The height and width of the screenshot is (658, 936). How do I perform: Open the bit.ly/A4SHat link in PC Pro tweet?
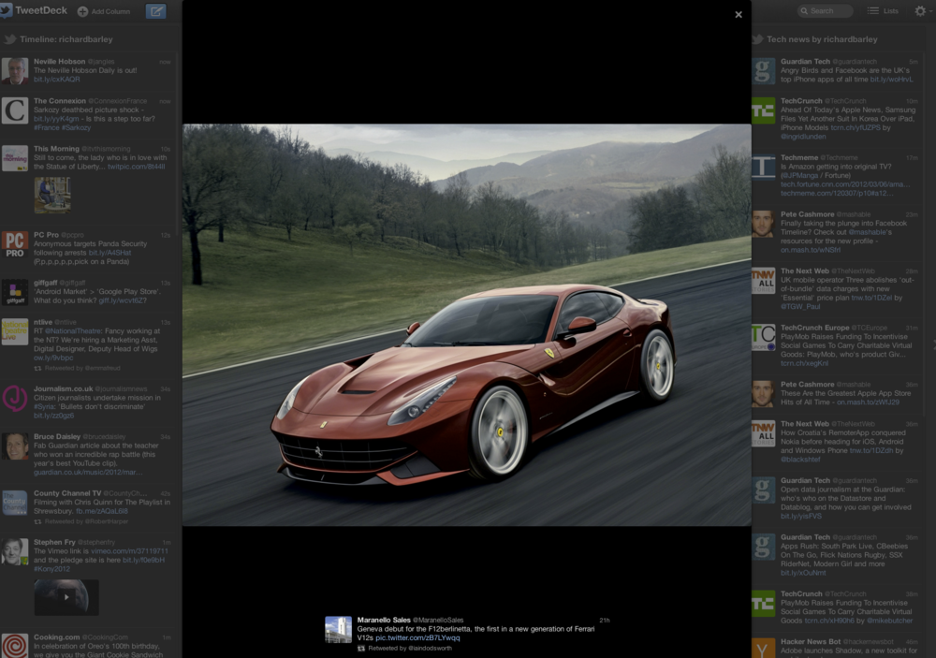coord(110,253)
